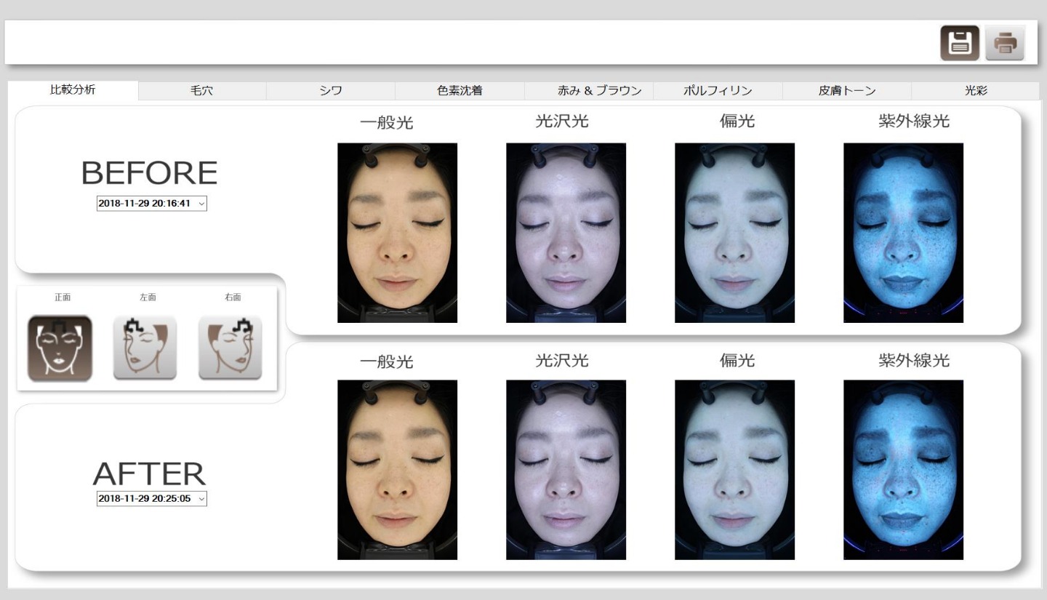Switch to the シワ tab
Screen dimensions: 1047x600
[x=331, y=91]
